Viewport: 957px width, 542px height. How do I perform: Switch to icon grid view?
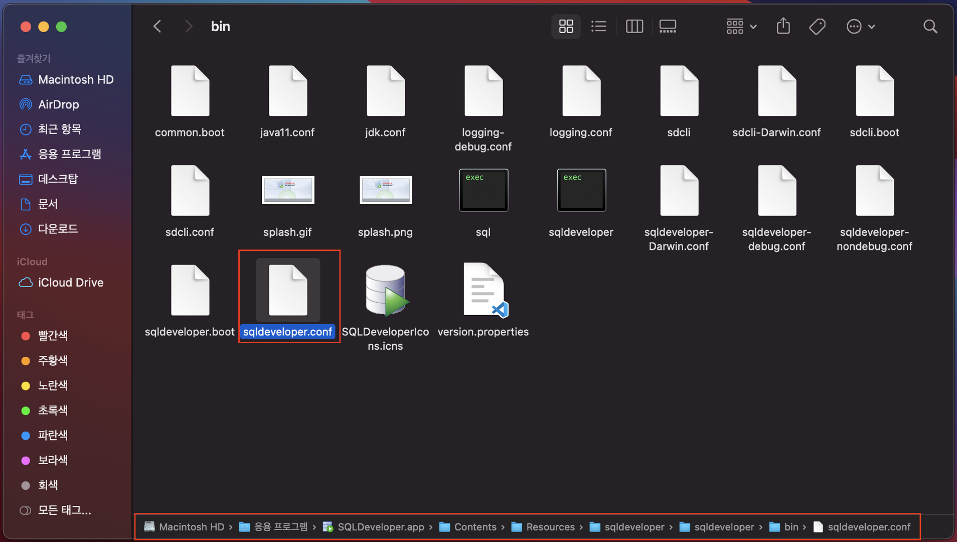click(x=566, y=26)
